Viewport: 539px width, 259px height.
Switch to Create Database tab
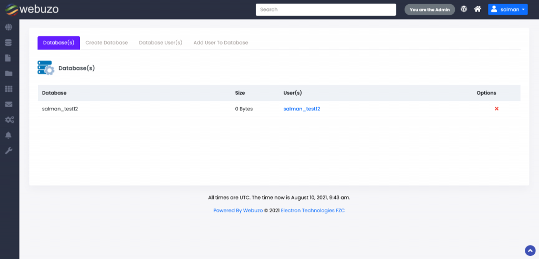click(x=106, y=43)
